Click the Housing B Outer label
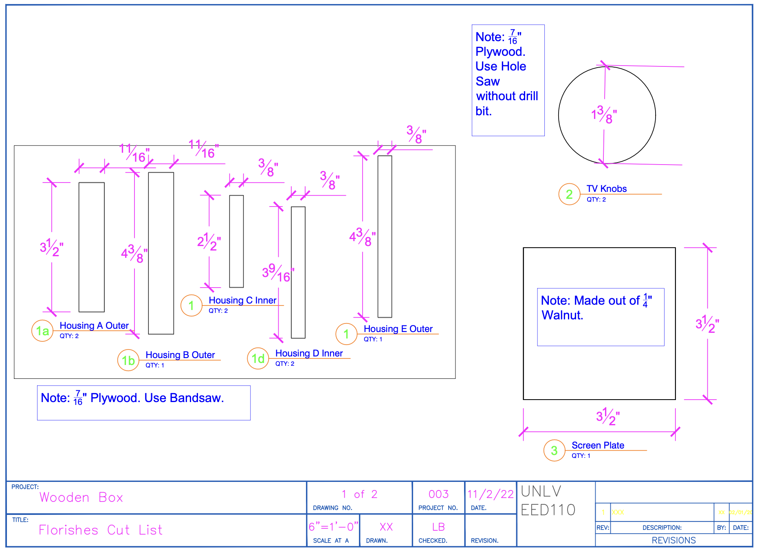 180,355
